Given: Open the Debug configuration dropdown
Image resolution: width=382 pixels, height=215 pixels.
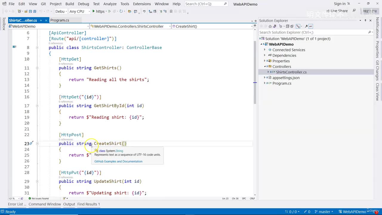Looking at the screenshot, I should (61, 11).
